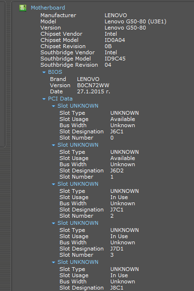Click Available usage for slot J6D2

coord(123,158)
